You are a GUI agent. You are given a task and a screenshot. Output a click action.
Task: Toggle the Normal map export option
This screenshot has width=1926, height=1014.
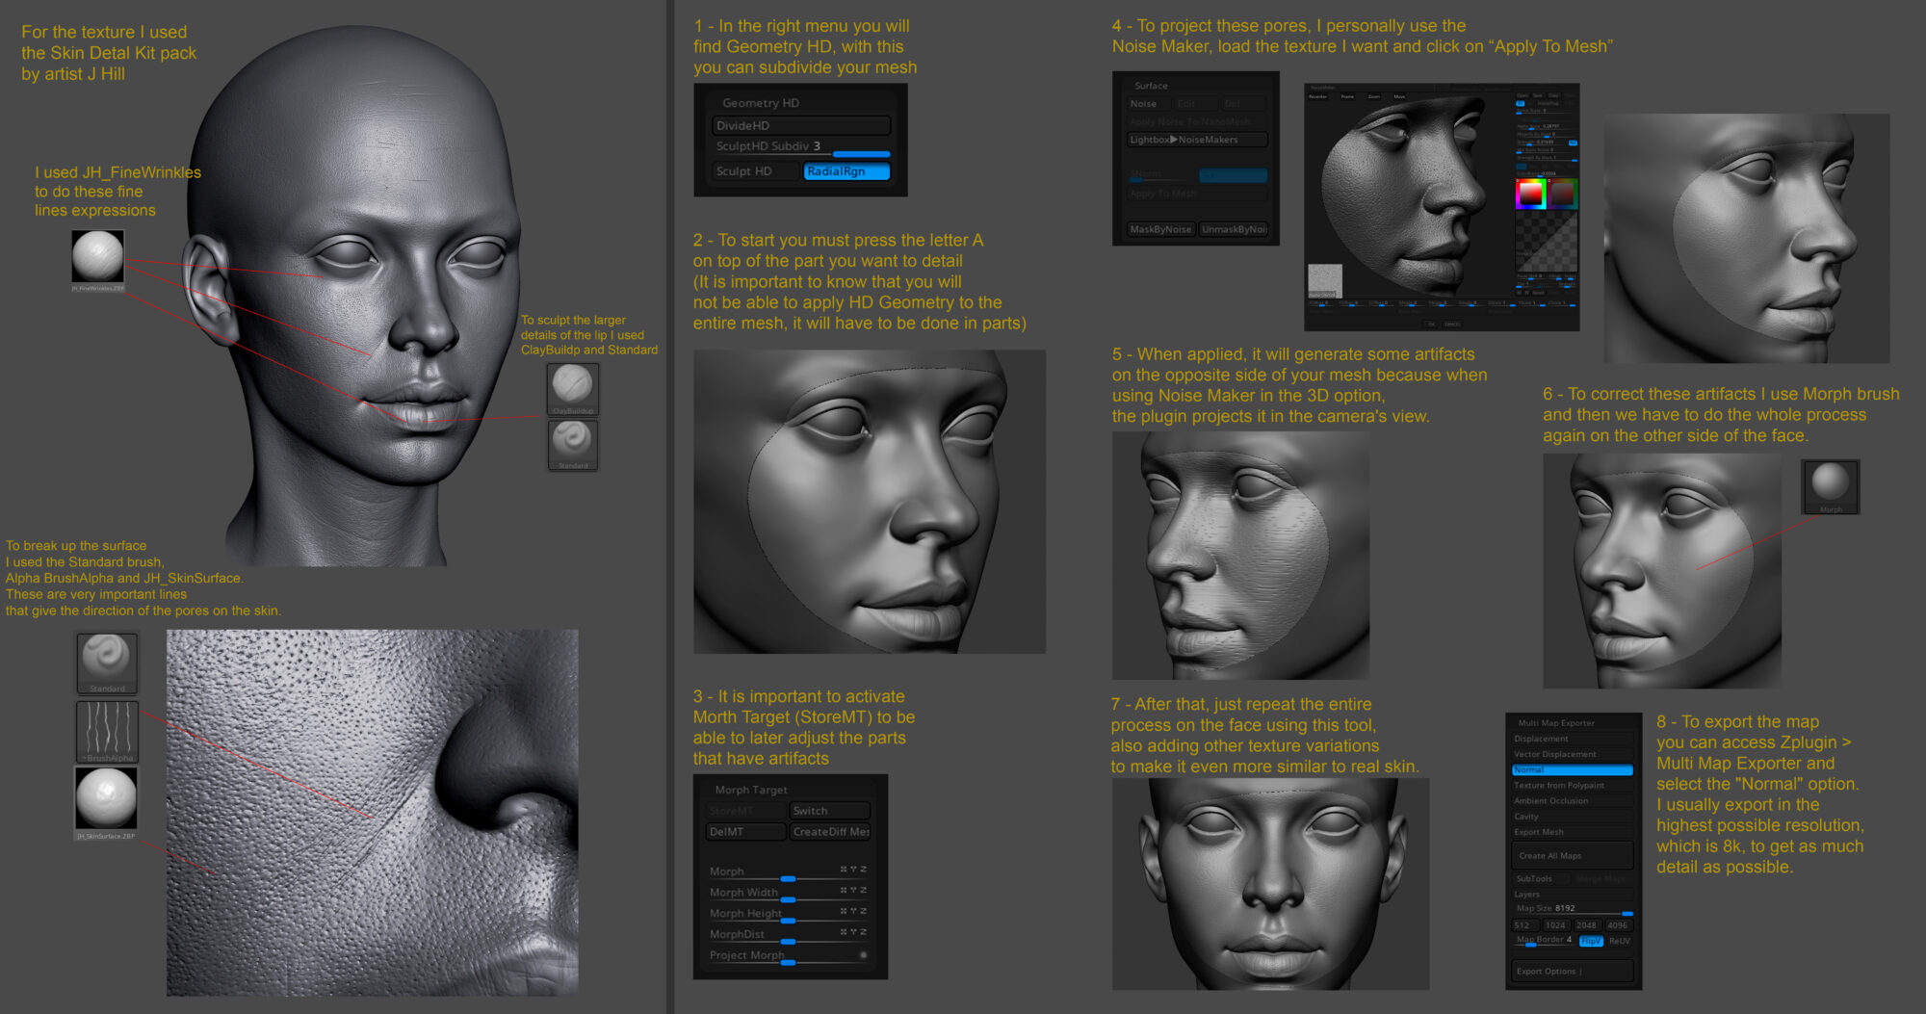(1571, 769)
